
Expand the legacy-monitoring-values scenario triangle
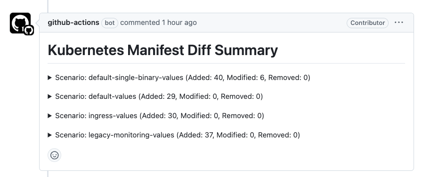coord(49,135)
